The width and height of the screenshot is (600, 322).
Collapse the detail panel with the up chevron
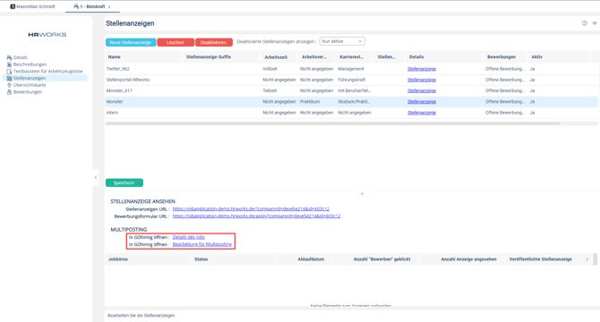(362, 194)
